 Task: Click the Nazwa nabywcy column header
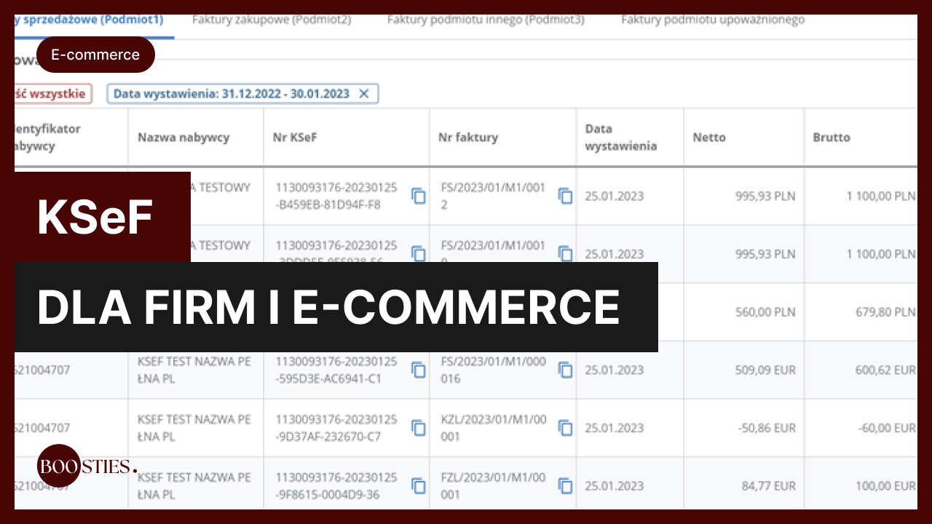click(183, 137)
